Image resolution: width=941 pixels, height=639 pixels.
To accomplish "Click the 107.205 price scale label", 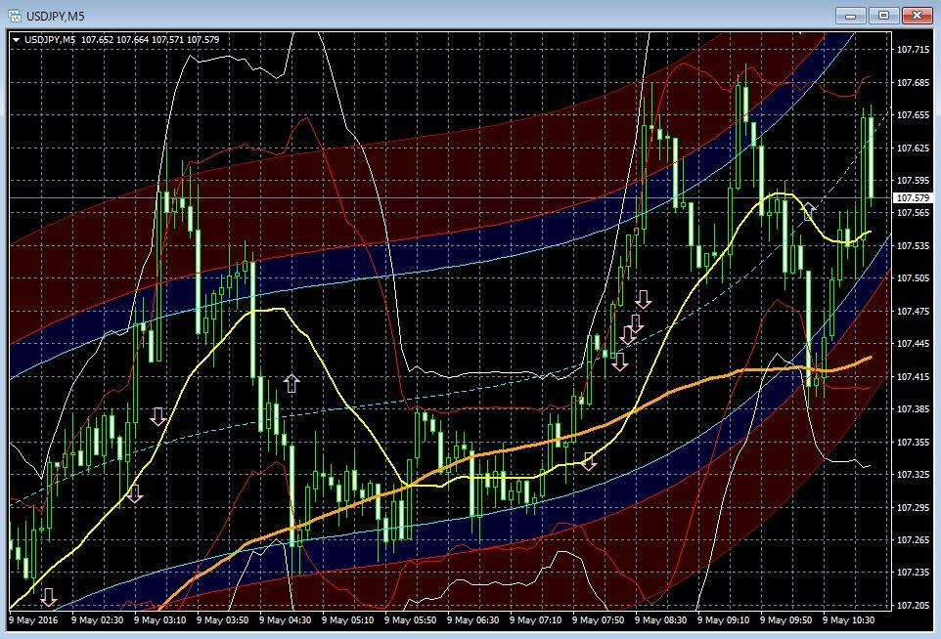I will (x=913, y=606).
